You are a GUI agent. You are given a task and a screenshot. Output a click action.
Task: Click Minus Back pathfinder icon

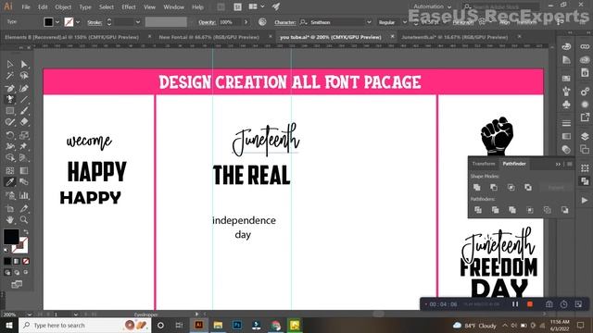coord(564,210)
